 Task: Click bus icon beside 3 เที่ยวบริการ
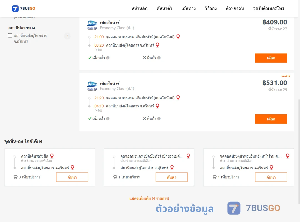16,177
